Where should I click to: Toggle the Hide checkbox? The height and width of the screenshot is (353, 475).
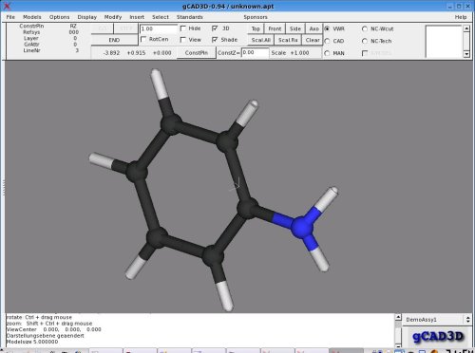pos(182,28)
